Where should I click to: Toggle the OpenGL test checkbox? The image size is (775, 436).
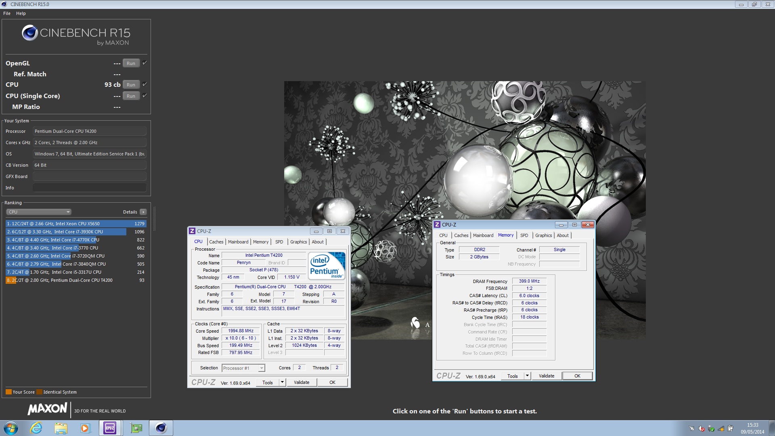[x=145, y=63]
